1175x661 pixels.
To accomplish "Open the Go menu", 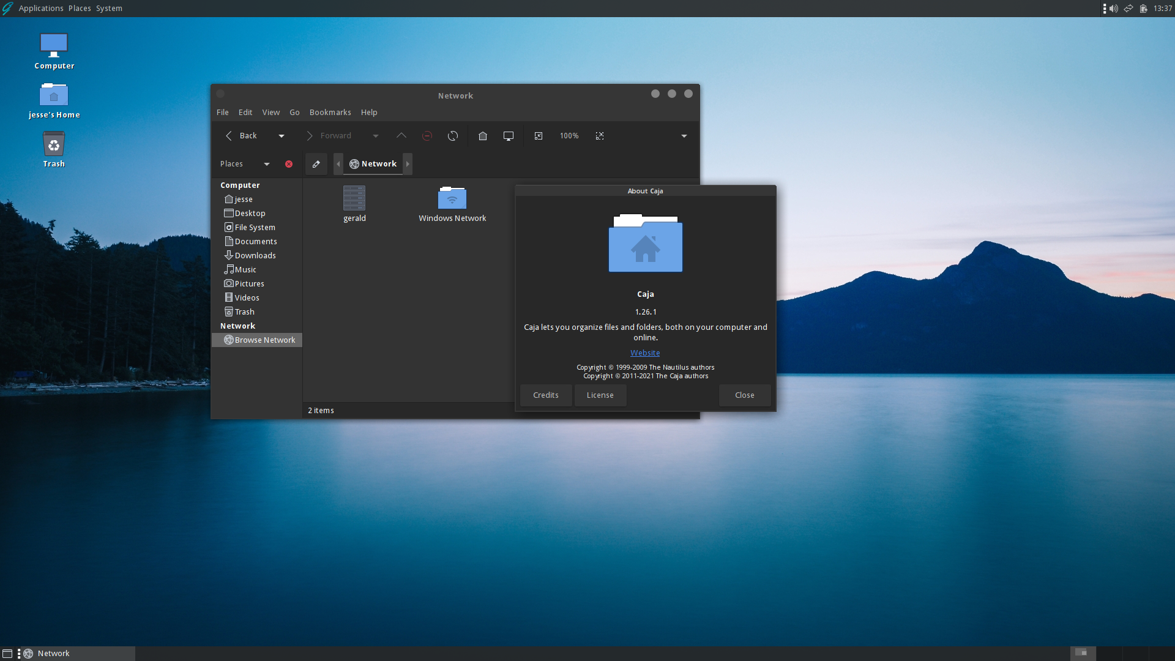I will [294, 113].
